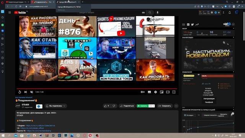The width and height of the screenshot is (245, 138).
Task: Collapse the vidIQ panel with round arrow
Action: click(233, 24)
